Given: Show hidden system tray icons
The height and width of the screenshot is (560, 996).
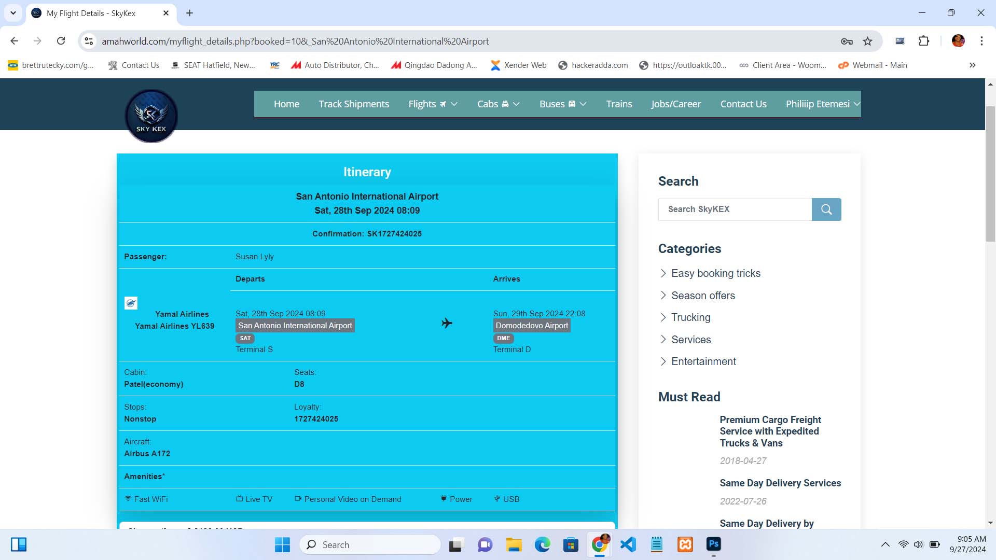Looking at the screenshot, I should [885, 544].
